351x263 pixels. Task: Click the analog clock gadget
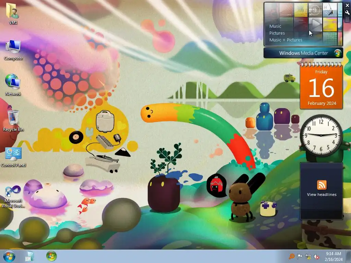click(x=321, y=135)
